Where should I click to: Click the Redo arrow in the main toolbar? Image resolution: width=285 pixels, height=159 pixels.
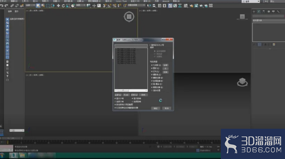pyautogui.click(x=6, y=6)
